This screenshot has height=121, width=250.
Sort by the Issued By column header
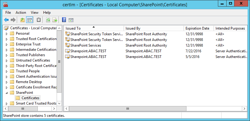[x=154, y=28]
